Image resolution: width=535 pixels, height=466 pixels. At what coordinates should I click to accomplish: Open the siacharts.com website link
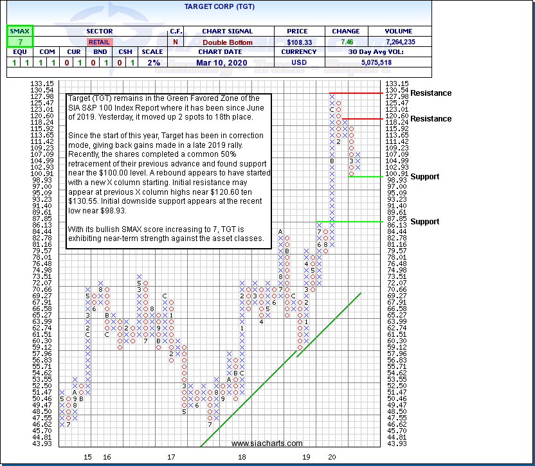266,444
